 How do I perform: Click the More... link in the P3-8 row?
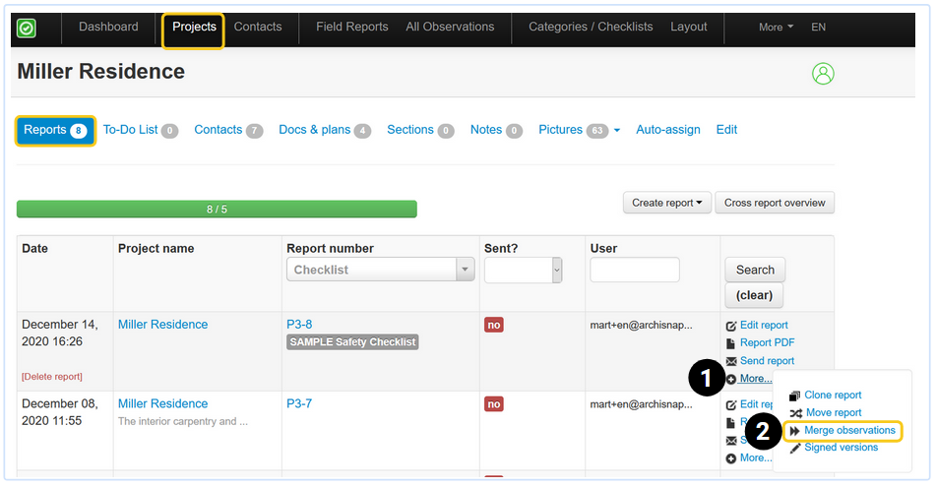click(x=756, y=379)
